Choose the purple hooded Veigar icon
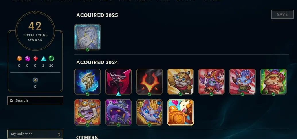 click(x=119, y=112)
